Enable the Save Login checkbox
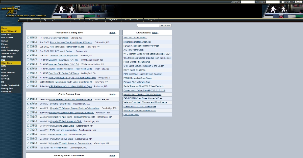 [283, 2]
